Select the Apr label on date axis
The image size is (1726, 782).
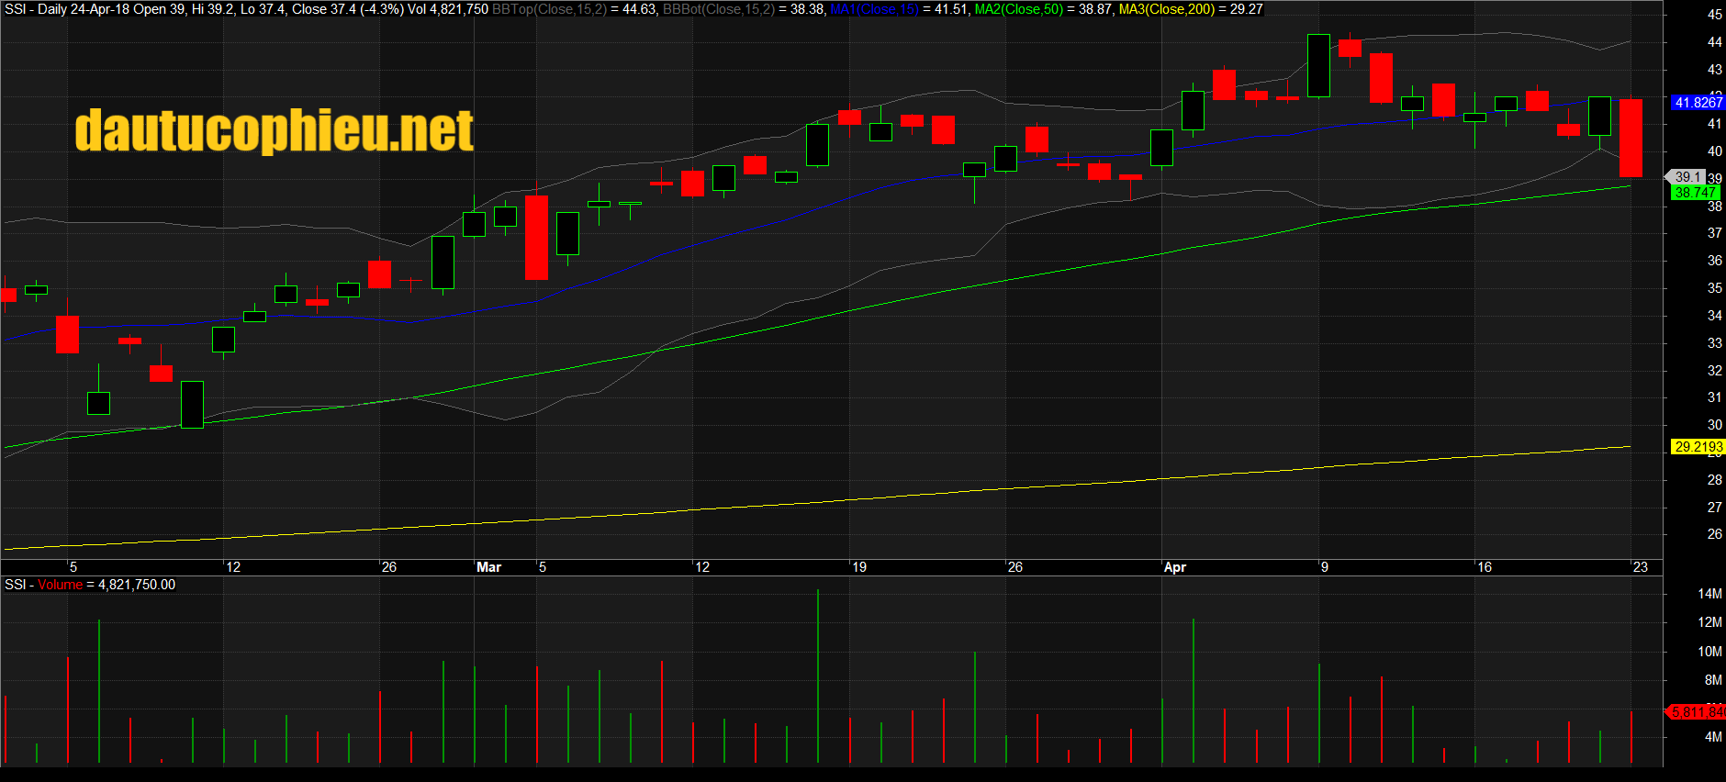pyautogui.click(x=1174, y=567)
